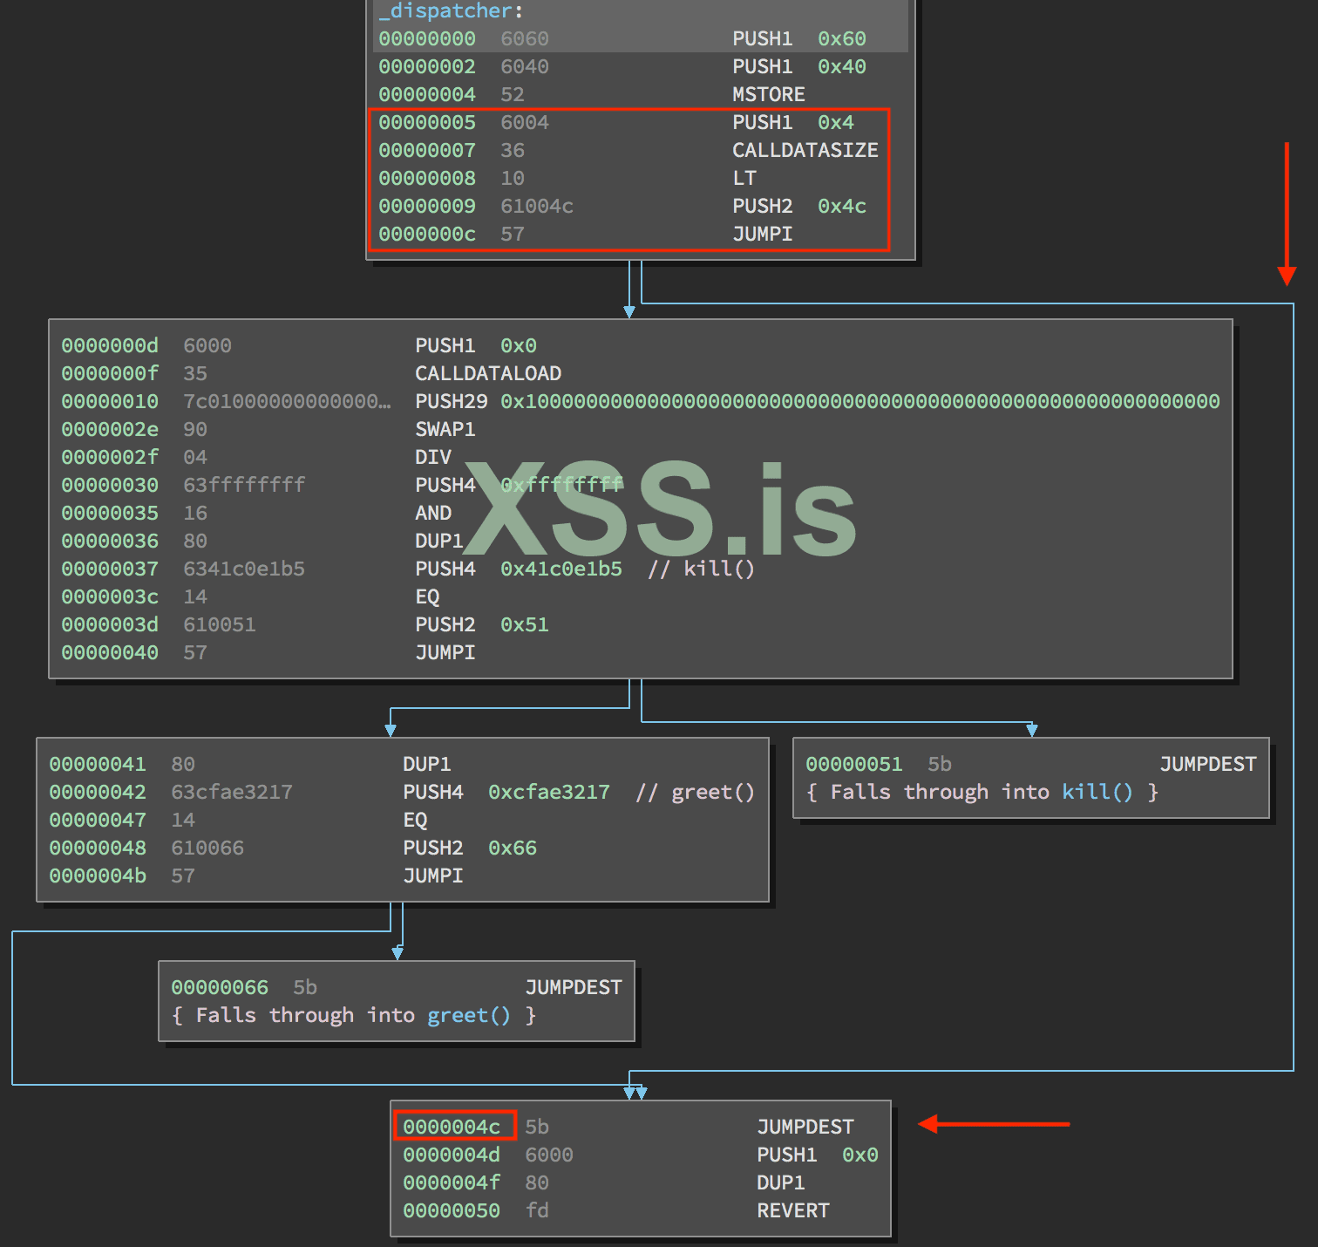Viewport: 1318px width, 1247px height.
Task: Select the CALLDATALOAD instruction
Action: 487,373
